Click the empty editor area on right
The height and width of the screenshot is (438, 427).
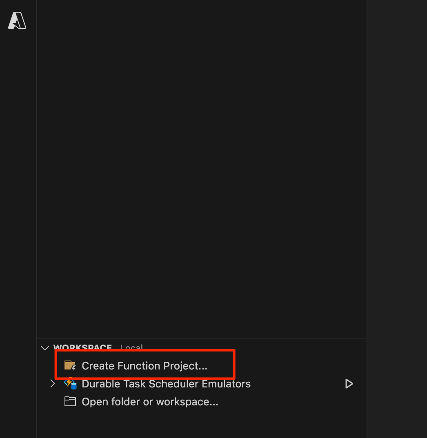(x=397, y=219)
